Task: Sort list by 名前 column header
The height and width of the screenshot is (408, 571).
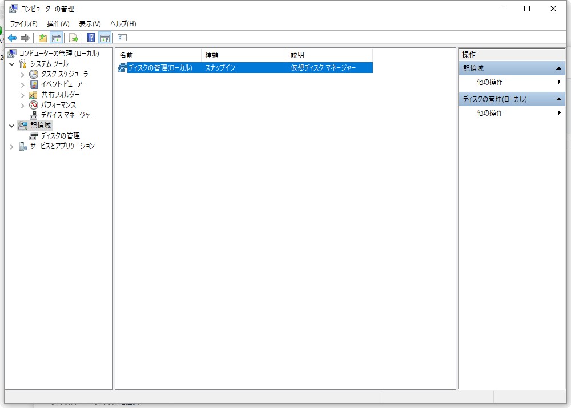Action: (158, 55)
